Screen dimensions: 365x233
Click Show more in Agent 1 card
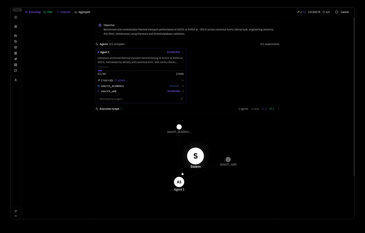[103, 67]
